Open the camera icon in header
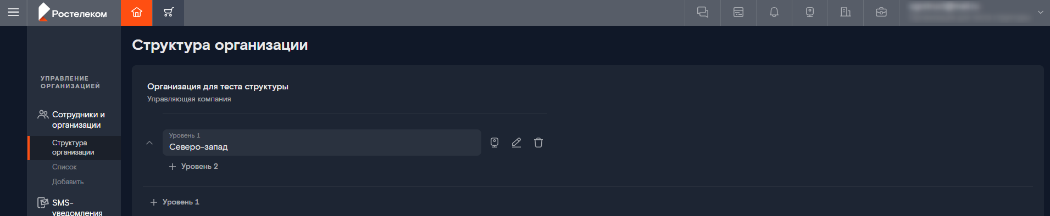 click(810, 13)
